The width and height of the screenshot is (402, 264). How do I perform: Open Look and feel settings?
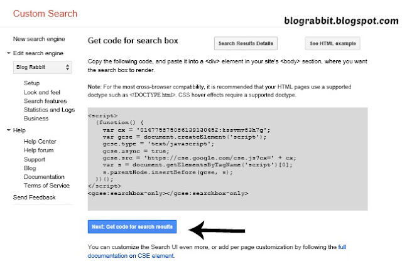point(42,92)
